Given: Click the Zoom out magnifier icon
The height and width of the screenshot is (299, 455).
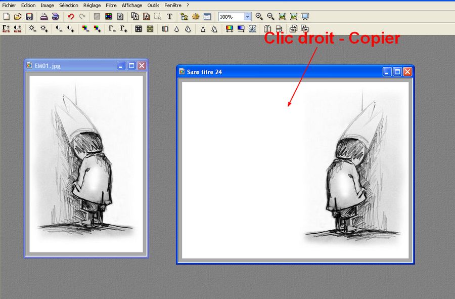Looking at the screenshot, I should pyautogui.click(x=270, y=17).
